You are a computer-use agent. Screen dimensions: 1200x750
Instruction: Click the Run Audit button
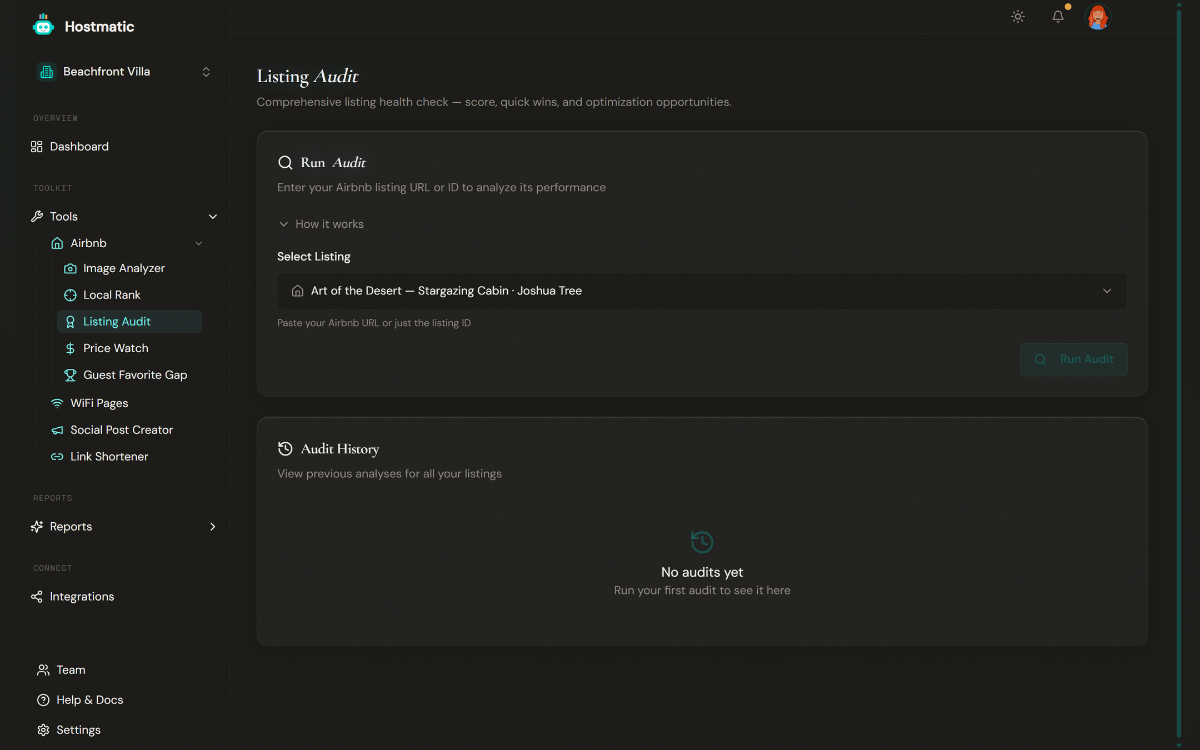tap(1073, 359)
